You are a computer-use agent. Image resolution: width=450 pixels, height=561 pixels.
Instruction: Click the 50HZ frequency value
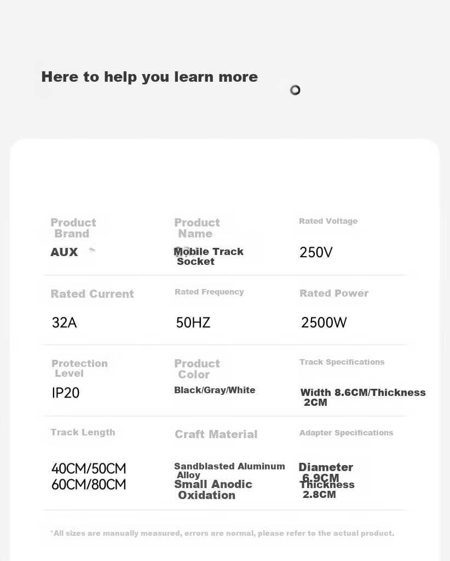click(193, 322)
